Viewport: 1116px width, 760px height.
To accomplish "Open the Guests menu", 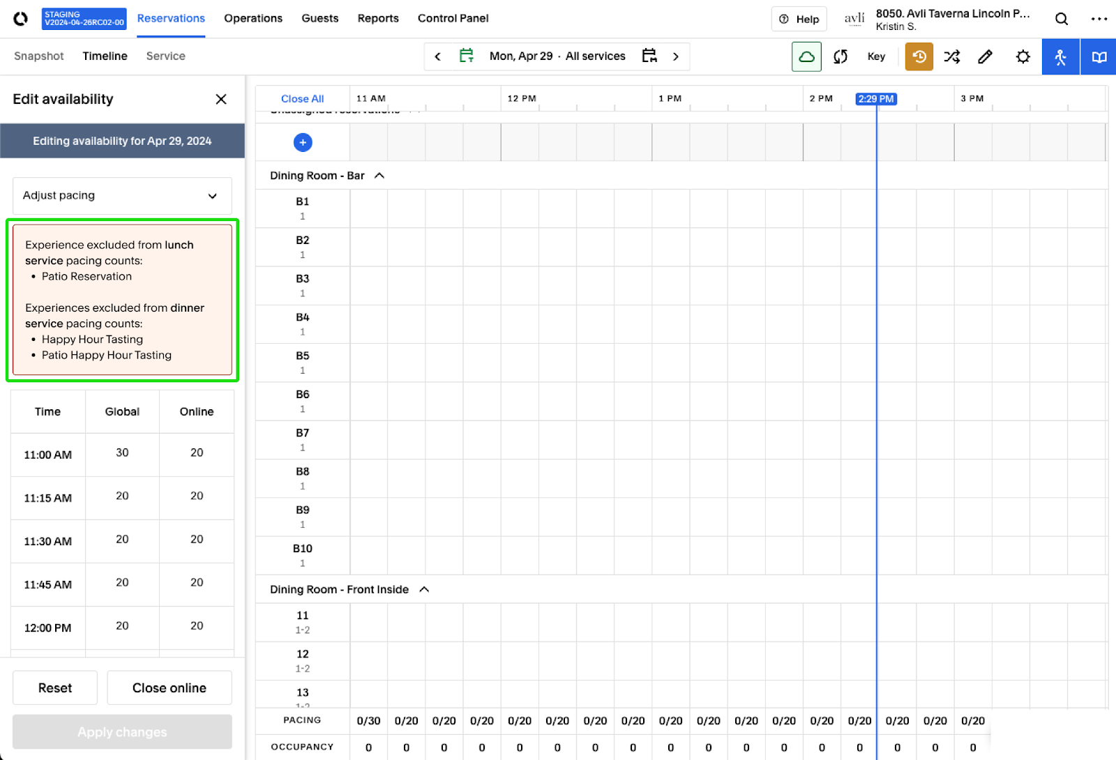I will point(319,18).
